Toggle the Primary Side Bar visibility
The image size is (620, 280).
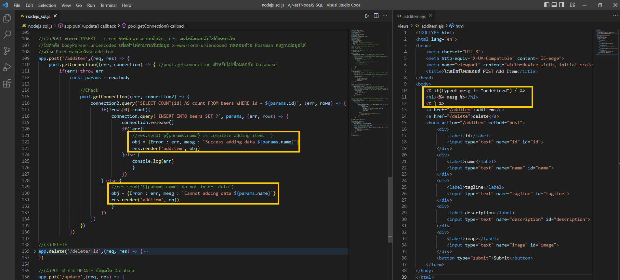click(547, 5)
